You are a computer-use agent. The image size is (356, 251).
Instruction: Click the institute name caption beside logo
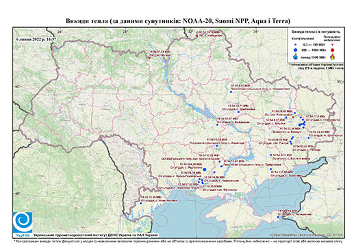tap(96, 235)
